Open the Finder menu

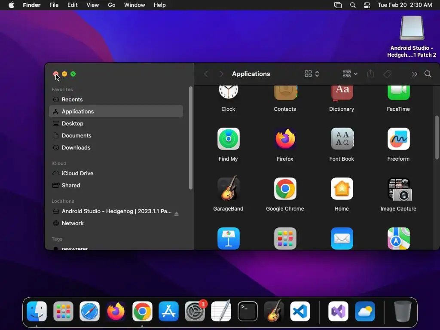tap(31, 5)
